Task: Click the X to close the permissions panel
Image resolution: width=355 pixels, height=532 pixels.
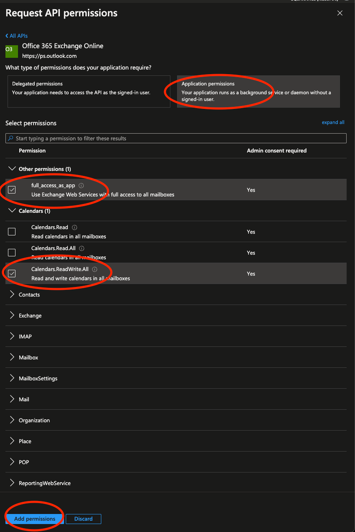Action: (340, 13)
